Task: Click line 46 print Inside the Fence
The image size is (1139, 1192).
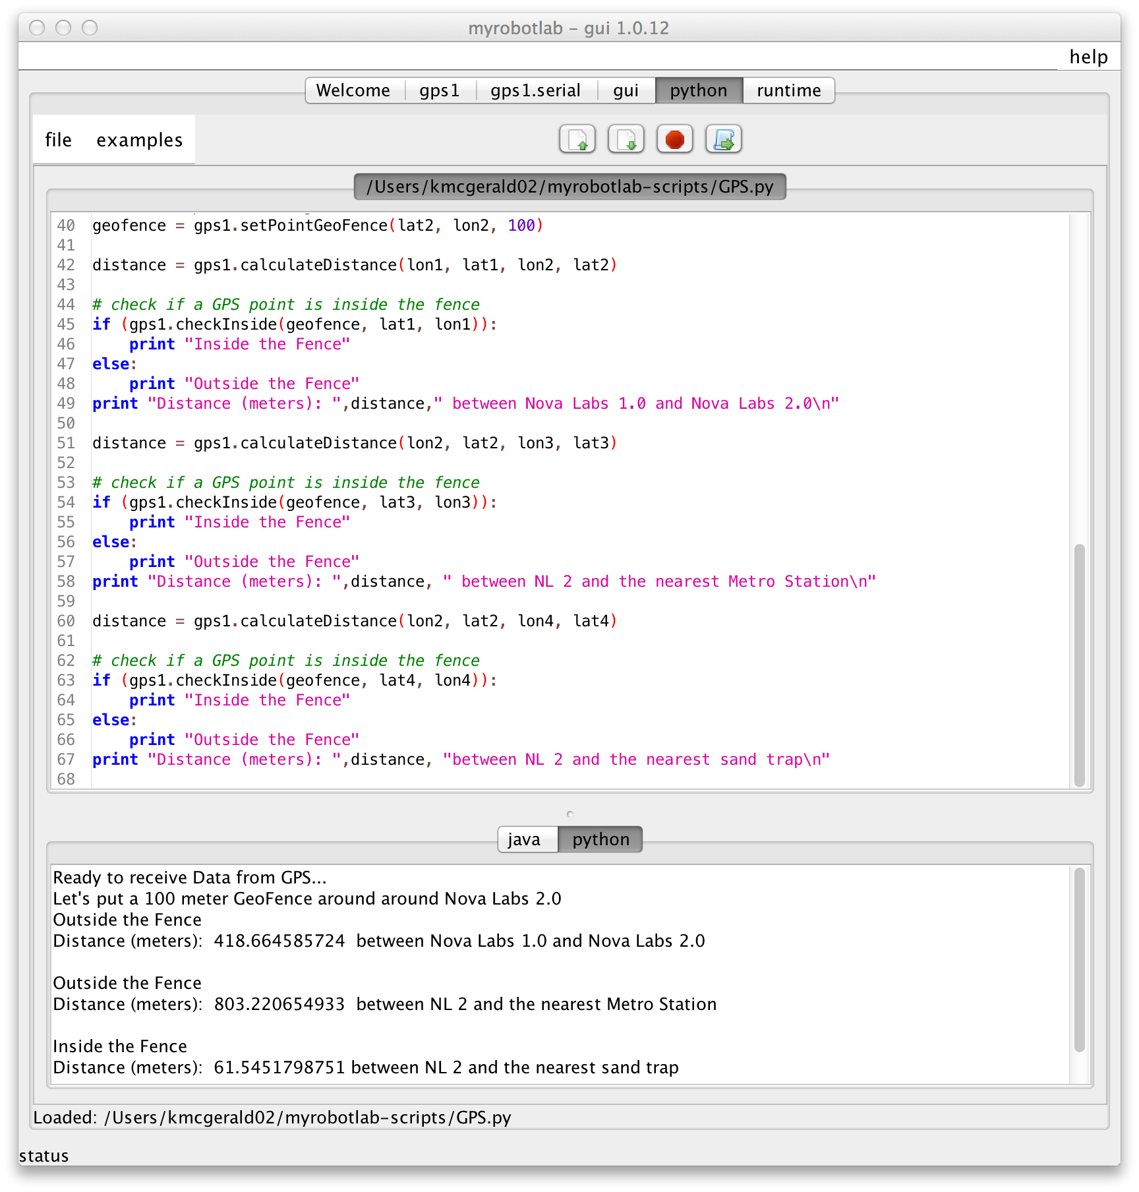Action: [240, 344]
